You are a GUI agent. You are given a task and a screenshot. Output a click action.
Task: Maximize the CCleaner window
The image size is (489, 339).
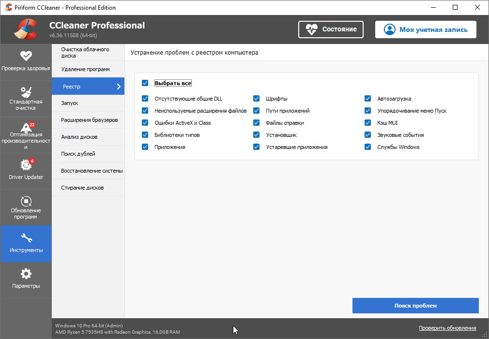[455, 7]
